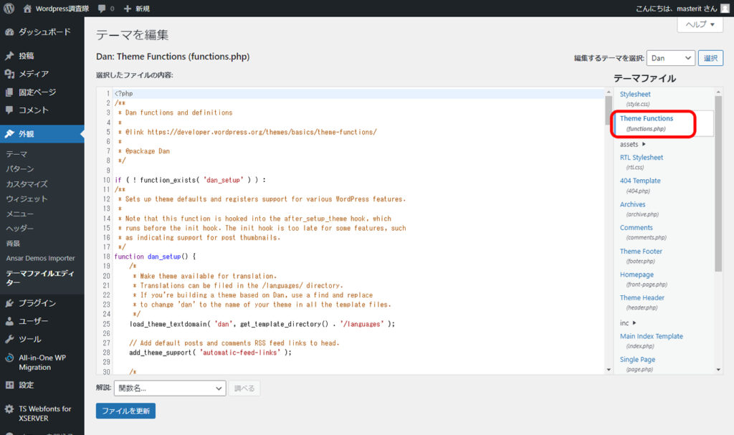This screenshot has width=734, height=435.
Task: Click the 選択 select theme button
Action: click(x=711, y=58)
